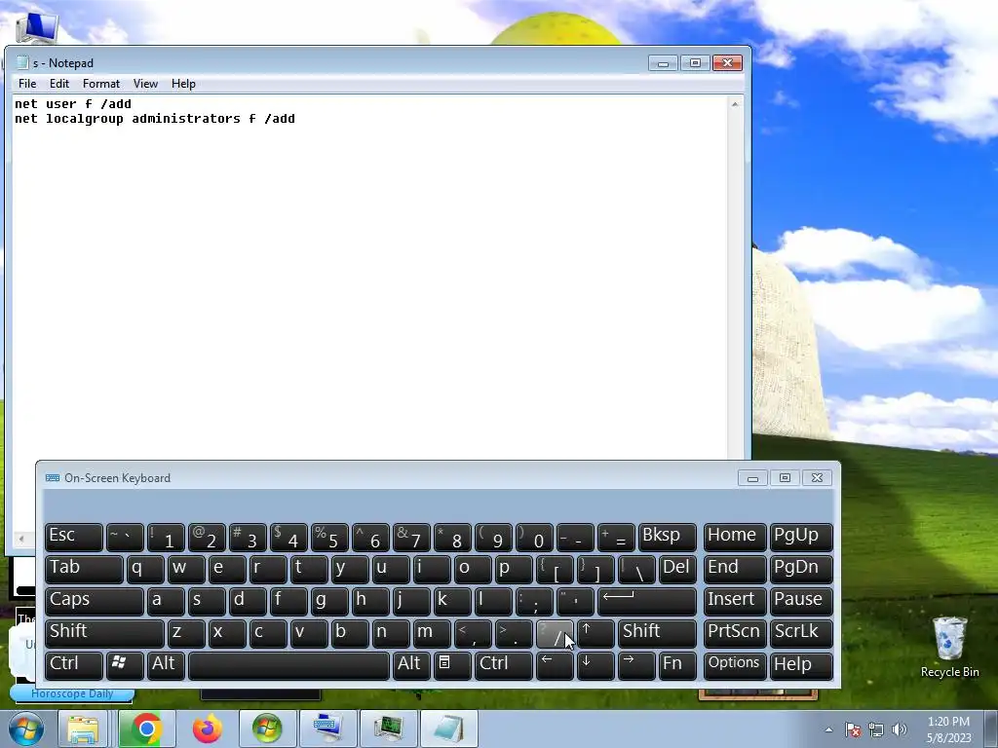Click the down arrow key

click(595, 665)
